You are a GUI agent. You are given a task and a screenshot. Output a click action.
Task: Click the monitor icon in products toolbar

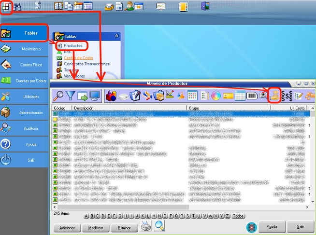point(95,95)
